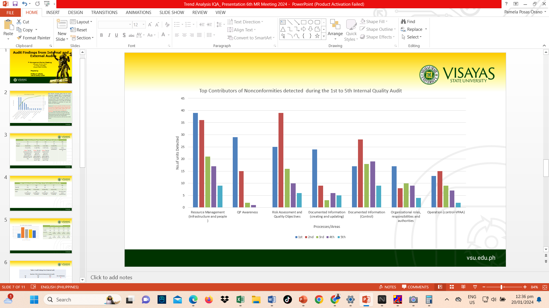Screen dimensions: 549x308
Task: Select slide 3 thumbnail in panel
Action: pyautogui.click(x=41, y=151)
